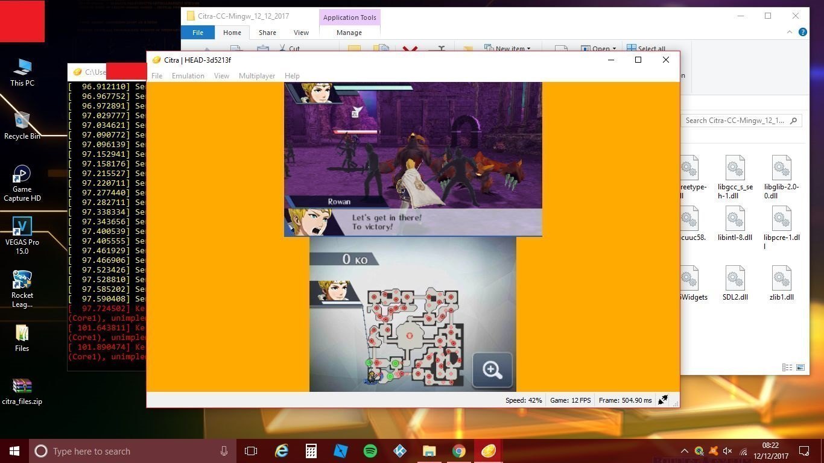
Task: Switch File Explorer to details view
Action: 787,367
